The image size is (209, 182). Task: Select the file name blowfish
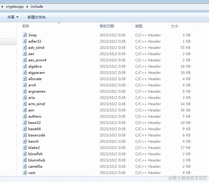click(35, 154)
